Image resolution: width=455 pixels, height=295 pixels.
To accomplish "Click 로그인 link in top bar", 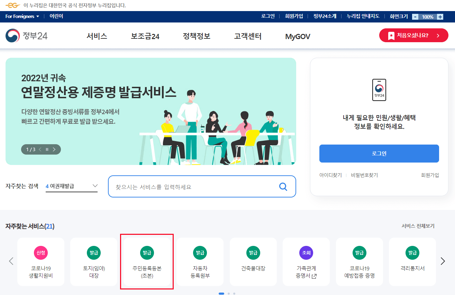I will tap(268, 16).
